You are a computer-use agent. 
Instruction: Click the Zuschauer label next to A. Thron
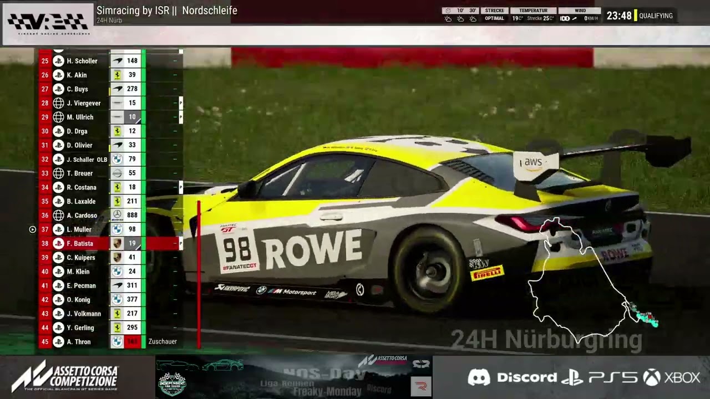(x=163, y=341)
